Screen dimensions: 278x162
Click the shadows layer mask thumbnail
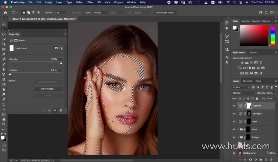[x=249, y=106]
